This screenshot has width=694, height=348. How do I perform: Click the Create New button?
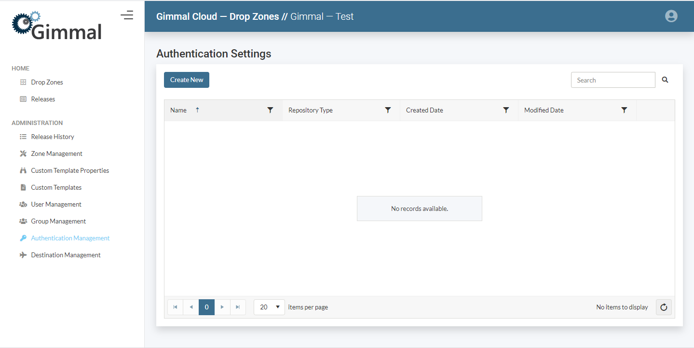(x=187, y=80)
